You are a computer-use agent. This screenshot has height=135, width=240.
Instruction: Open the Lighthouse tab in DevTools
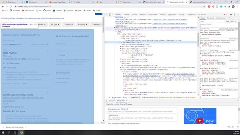192,15
